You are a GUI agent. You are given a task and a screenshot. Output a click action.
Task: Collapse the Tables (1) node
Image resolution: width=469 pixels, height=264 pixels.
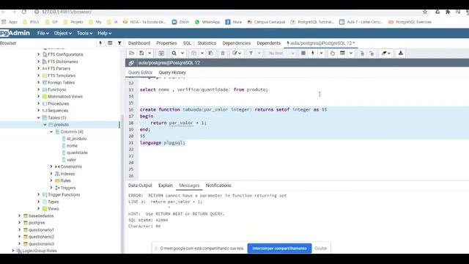[39, 117]
